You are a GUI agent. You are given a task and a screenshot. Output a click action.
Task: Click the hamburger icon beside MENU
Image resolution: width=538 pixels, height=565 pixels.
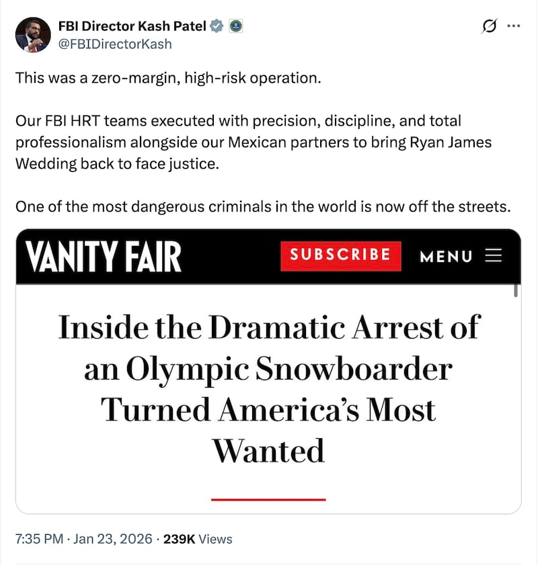pyautogui.click(x=494, y=255)
